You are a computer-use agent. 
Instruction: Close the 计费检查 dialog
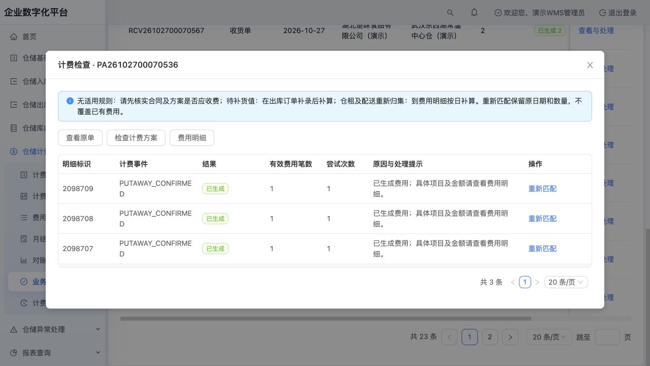[590, 65]
